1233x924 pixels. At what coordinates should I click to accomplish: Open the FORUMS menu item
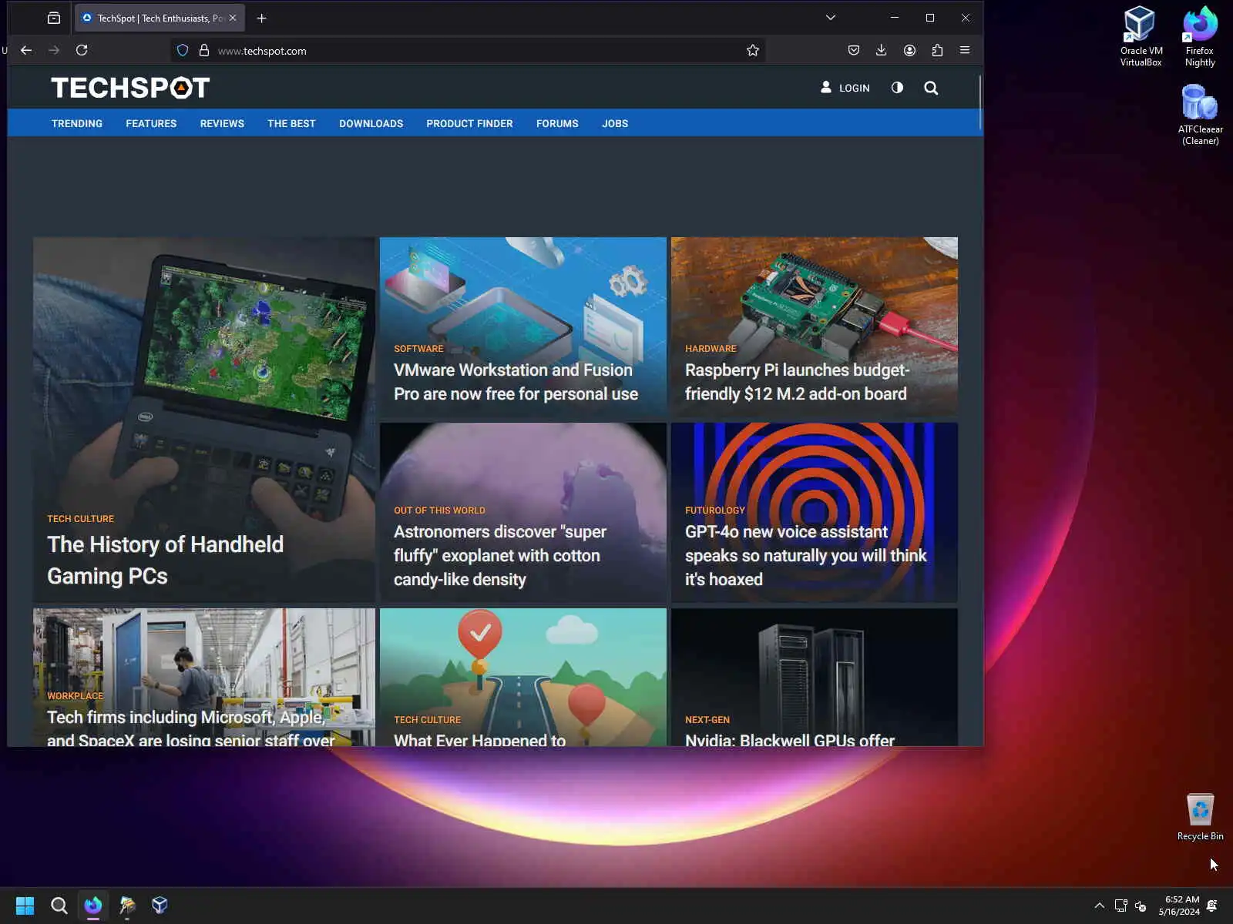click(557, 123)
